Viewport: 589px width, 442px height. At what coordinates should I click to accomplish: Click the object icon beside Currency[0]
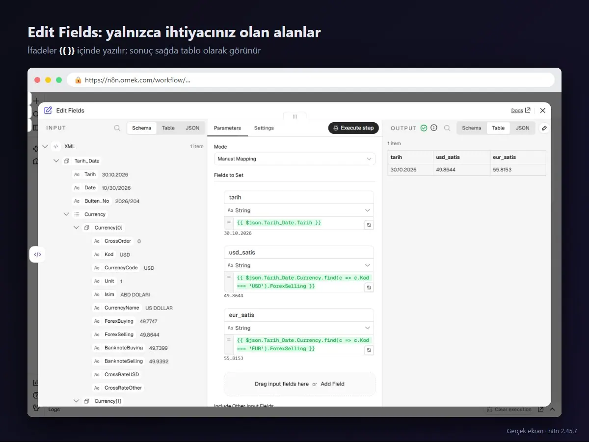coord(87,228)
